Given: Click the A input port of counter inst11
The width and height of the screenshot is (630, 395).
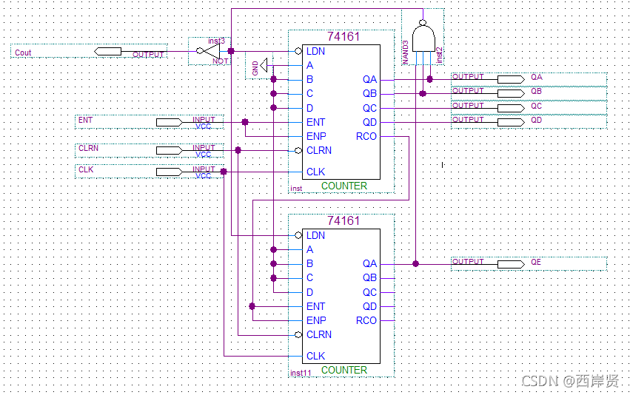Looking at the screenshot, I should coord(309,249).
